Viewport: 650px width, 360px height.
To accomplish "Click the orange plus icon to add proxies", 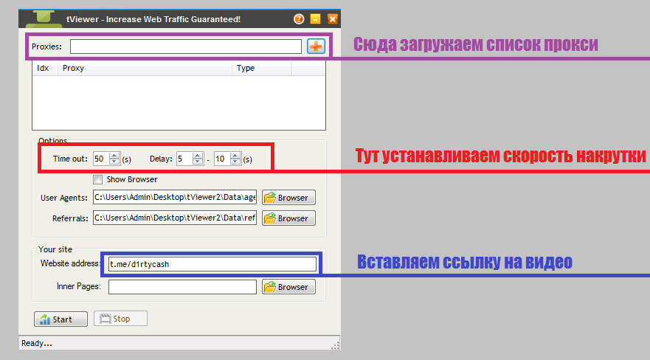I will click(315, 46).
